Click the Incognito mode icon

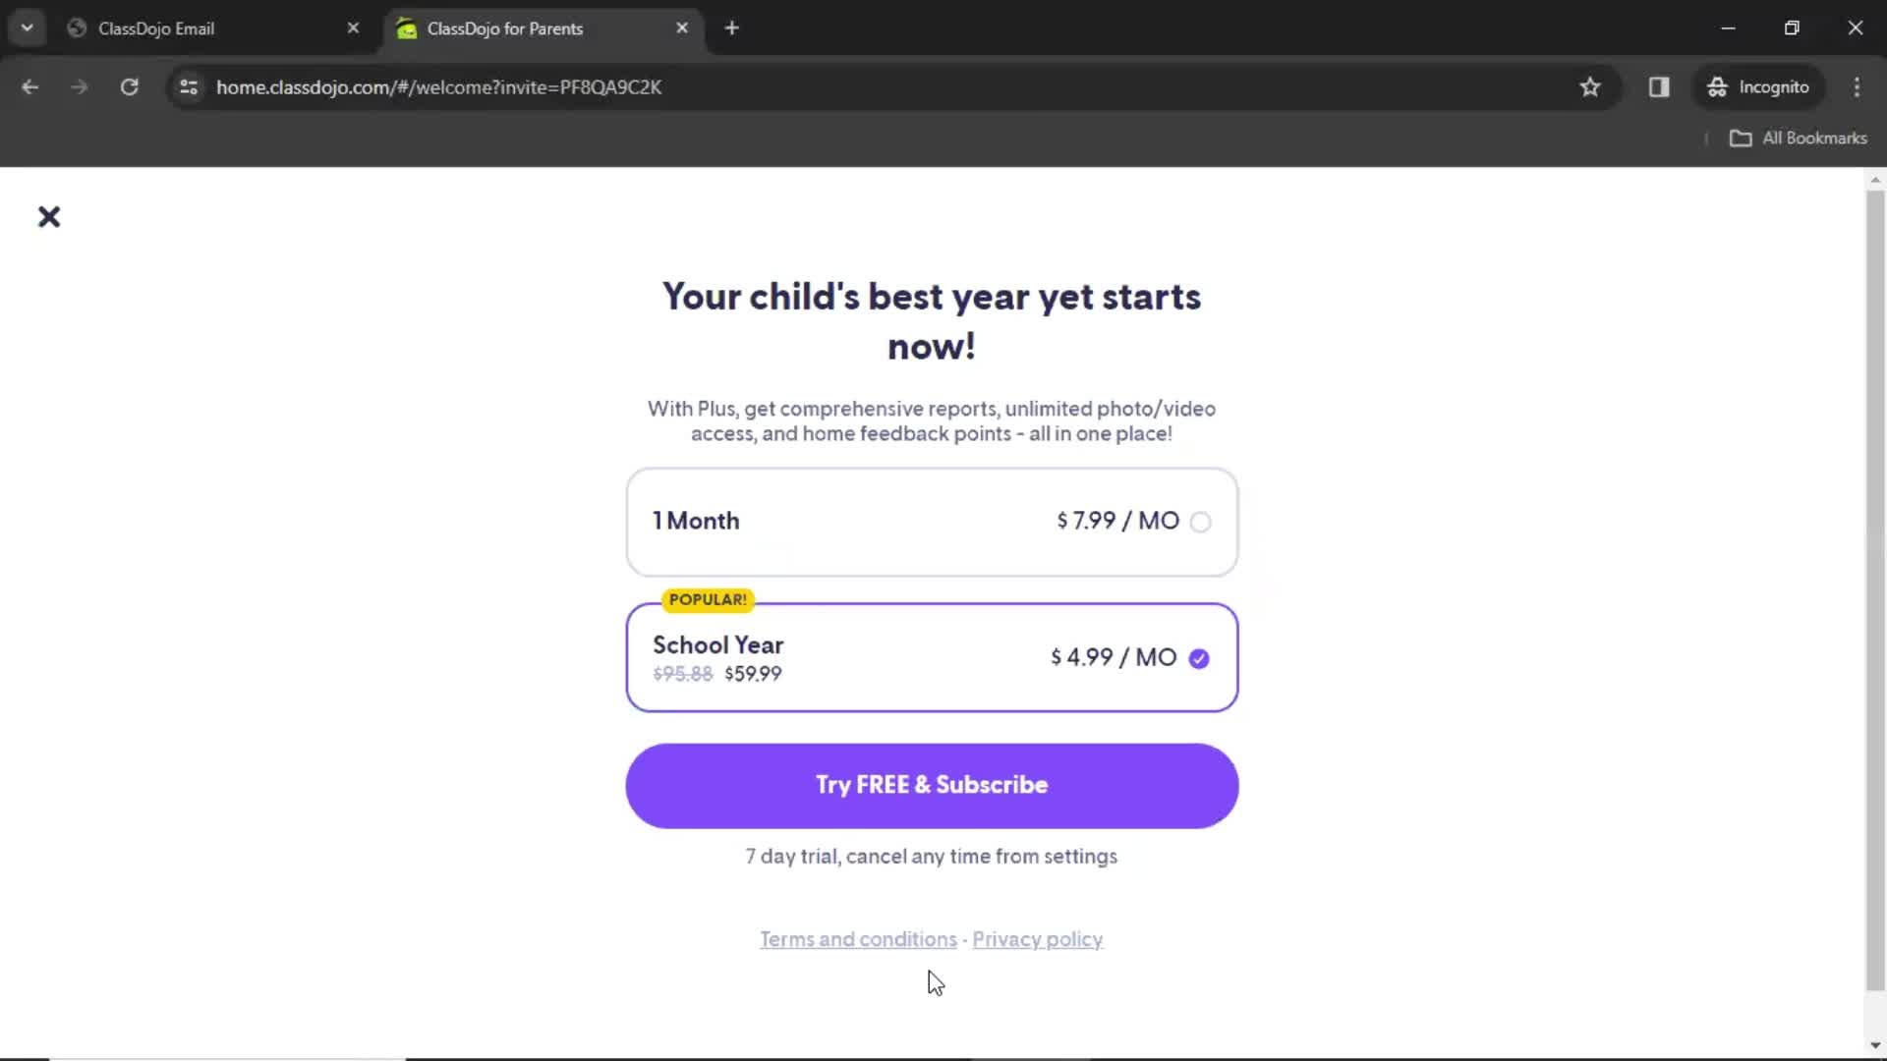tap(1716, 86)
